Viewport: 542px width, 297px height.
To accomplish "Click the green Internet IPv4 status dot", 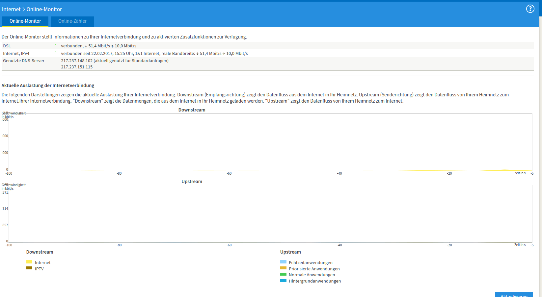I will click(x=56, y=52).
